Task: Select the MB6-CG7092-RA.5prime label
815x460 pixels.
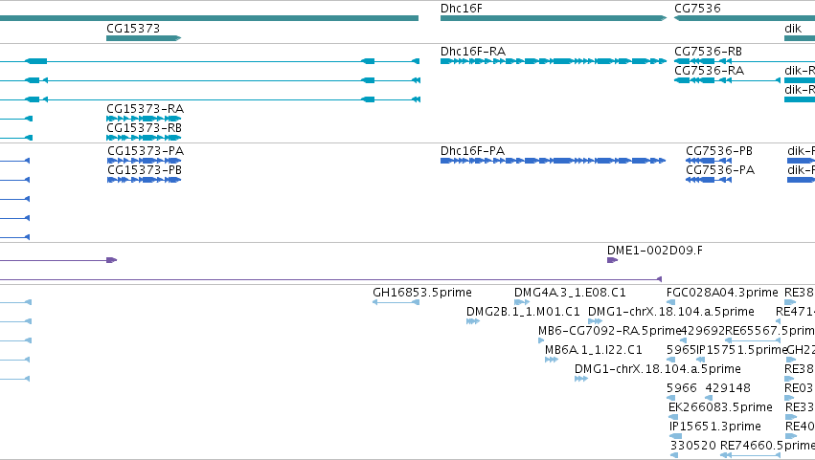Action: 609,331
